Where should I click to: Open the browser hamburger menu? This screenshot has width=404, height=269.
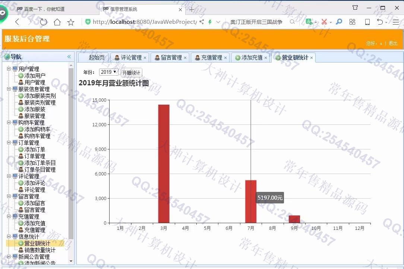[x=396, y=22]
